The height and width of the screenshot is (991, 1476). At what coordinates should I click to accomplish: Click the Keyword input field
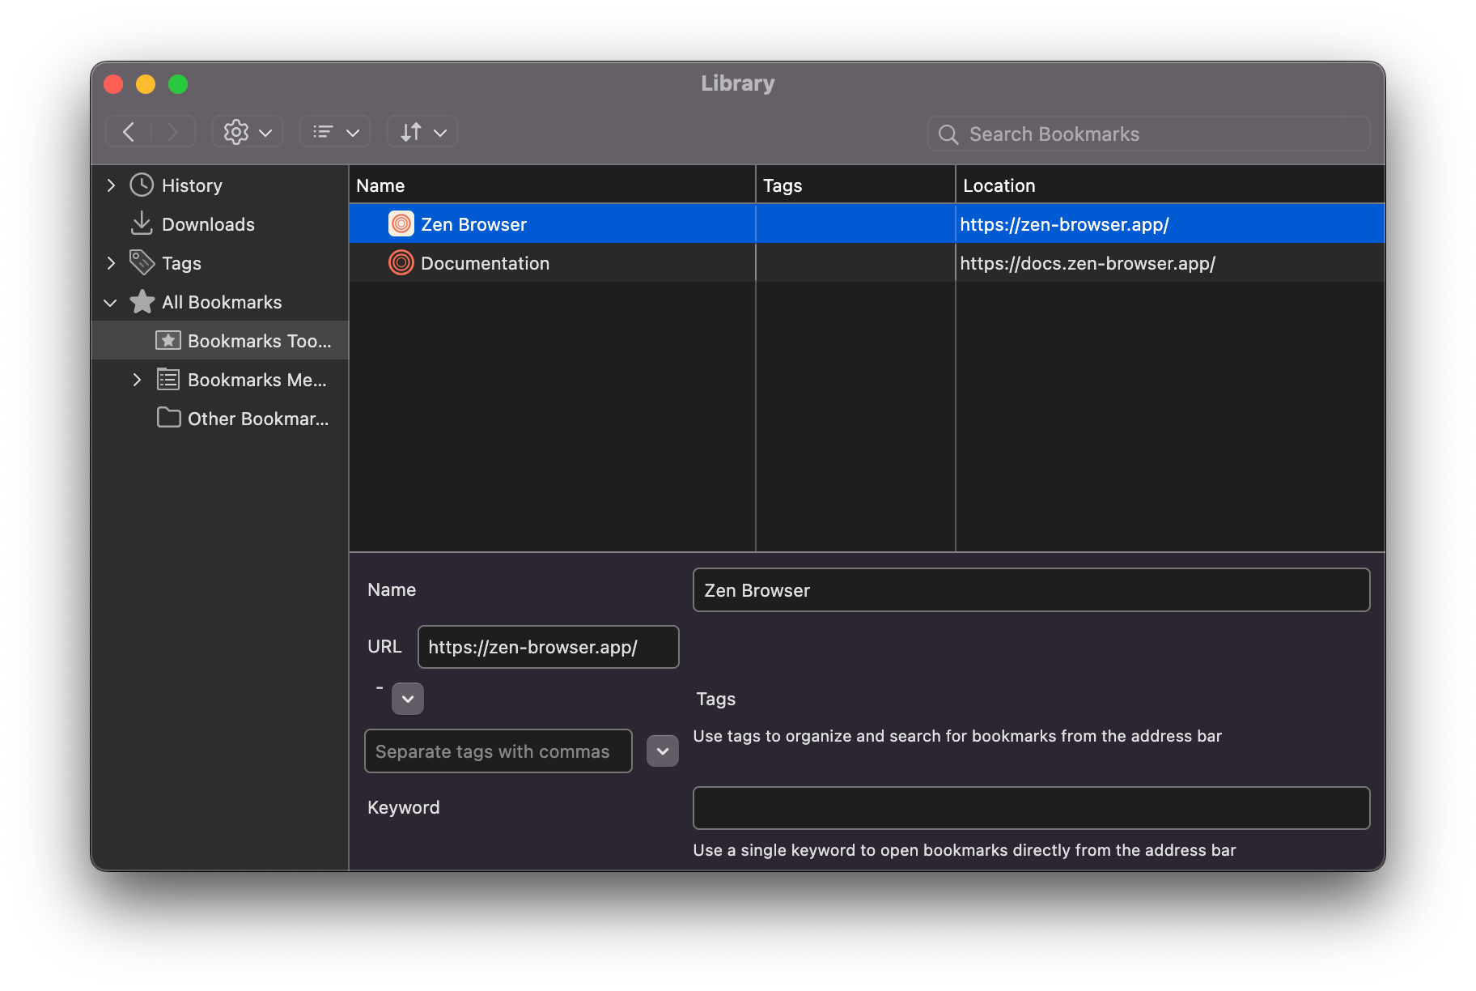pyautogui.click(x=1031, y=808)
